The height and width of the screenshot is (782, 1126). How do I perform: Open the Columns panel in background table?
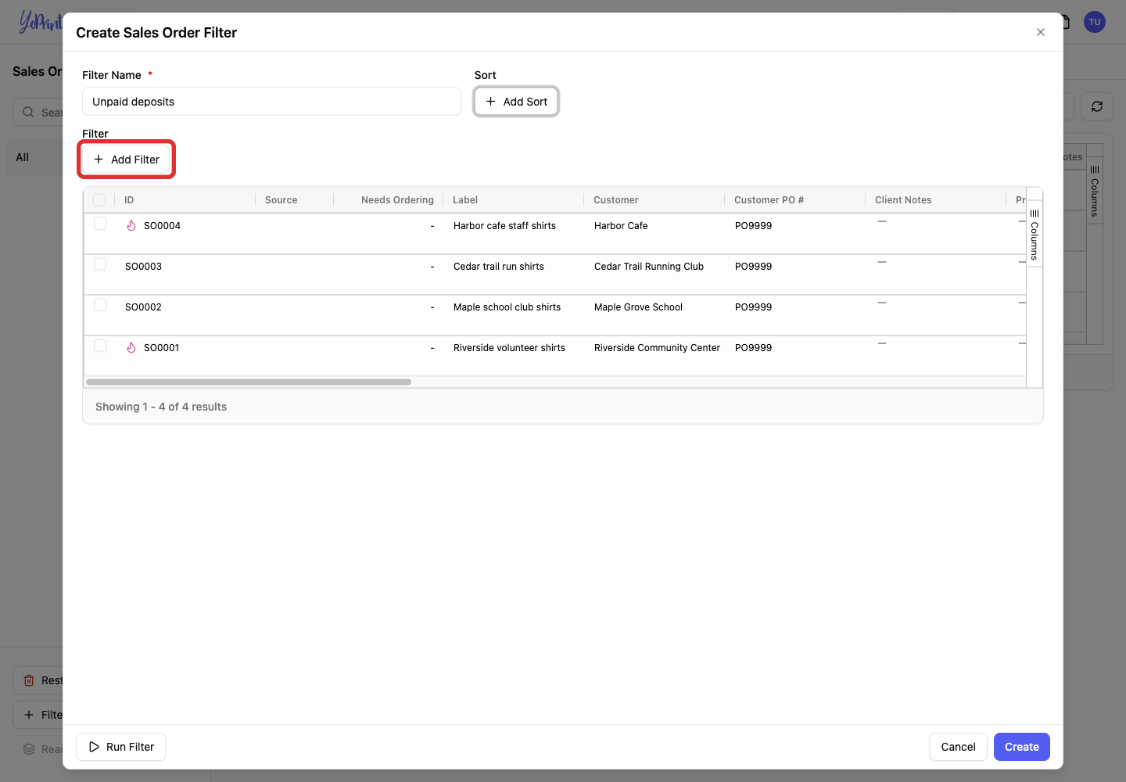point(1095,191)
